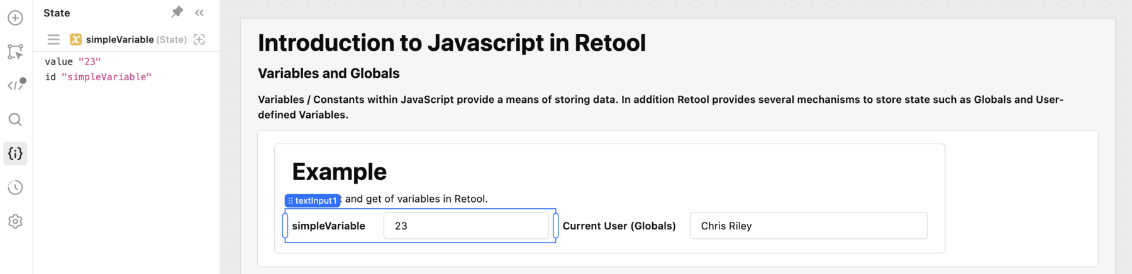Select the Introduction to Javascript in Retool heading
Viewport: 1132px width, 274px height.
click(x=452, y=43)
